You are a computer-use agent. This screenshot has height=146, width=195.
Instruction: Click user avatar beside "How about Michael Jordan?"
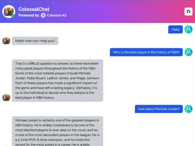click(188, 109)
